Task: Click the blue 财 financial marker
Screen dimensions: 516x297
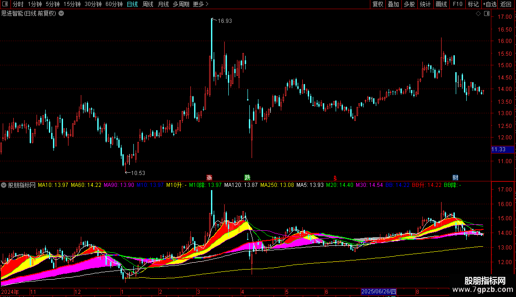Action: pos(455,178)
